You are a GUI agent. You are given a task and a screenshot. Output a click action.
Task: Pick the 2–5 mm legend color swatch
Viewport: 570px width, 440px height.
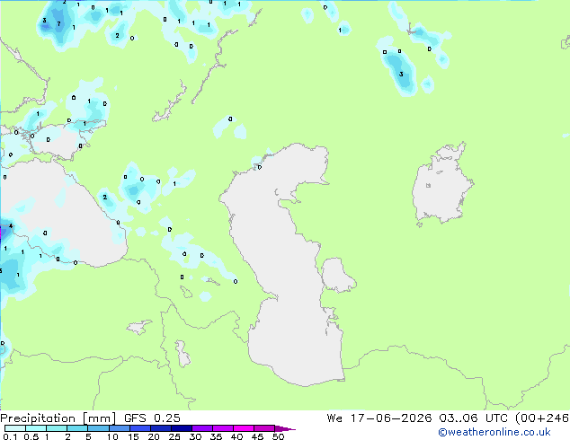[77, 428]
